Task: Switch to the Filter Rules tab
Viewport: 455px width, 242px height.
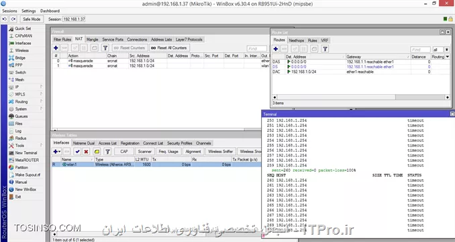Action: tap(62, 39)
